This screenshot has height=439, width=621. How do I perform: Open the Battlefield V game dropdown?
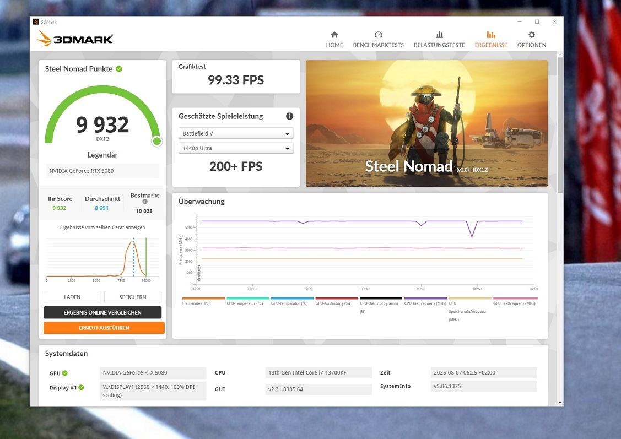click(x=236, y=133)
